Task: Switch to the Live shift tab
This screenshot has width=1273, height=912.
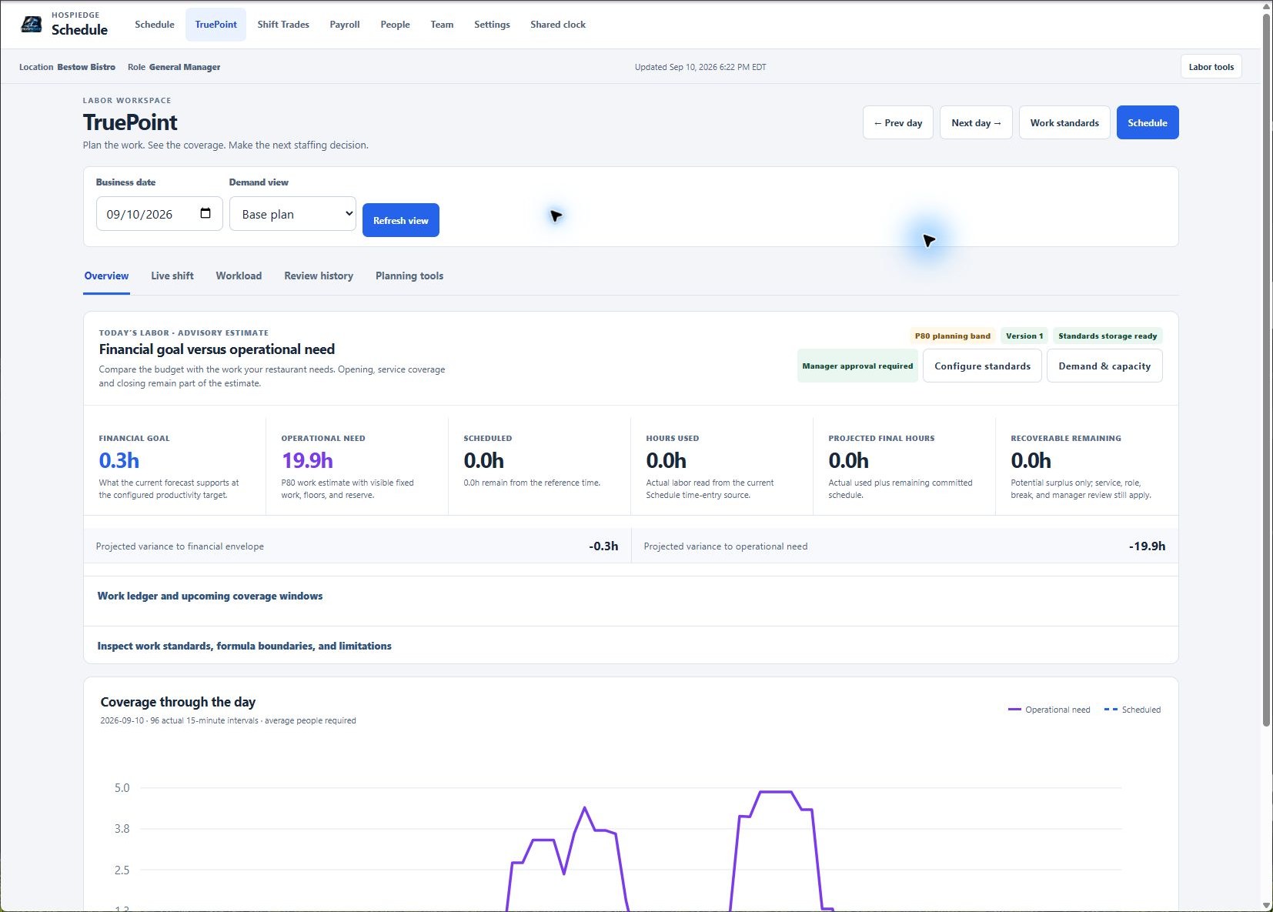Action: (x=172, y=276)
